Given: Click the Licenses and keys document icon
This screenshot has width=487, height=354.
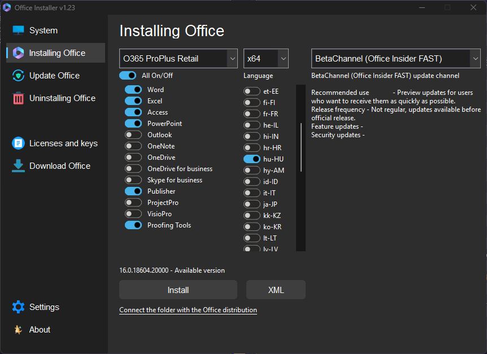Looking at the screenshot, I should pos(18,143).
